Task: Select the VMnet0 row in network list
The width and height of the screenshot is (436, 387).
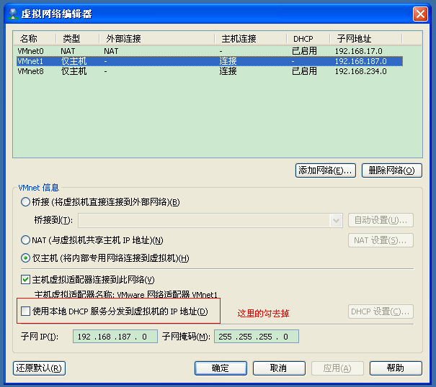Action: click(210, 51)
